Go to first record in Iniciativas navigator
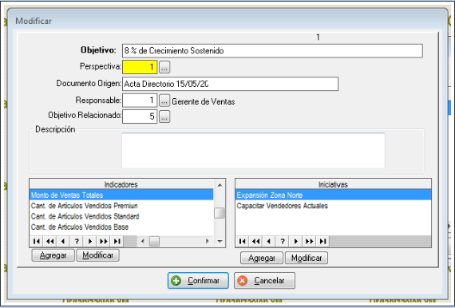455x308 pixels. point(243,241)
